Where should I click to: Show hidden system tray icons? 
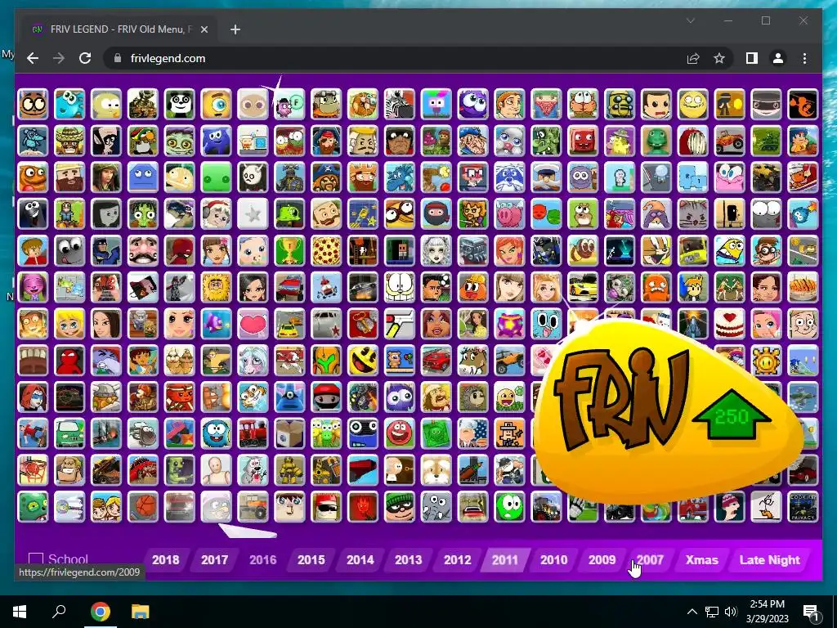(692, 612)
